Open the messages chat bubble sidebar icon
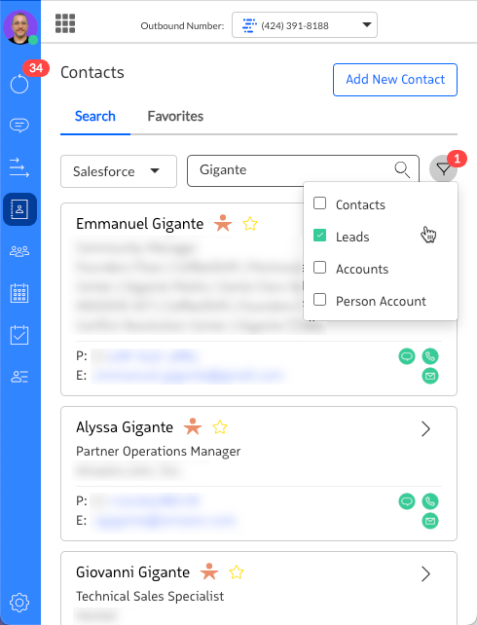This screenshot has height=625, width=477. (19, 126)
